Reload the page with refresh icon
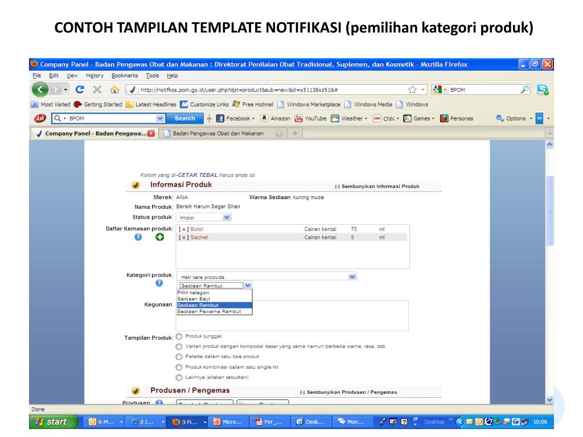583x437 pixels. [x=80, y=89]
